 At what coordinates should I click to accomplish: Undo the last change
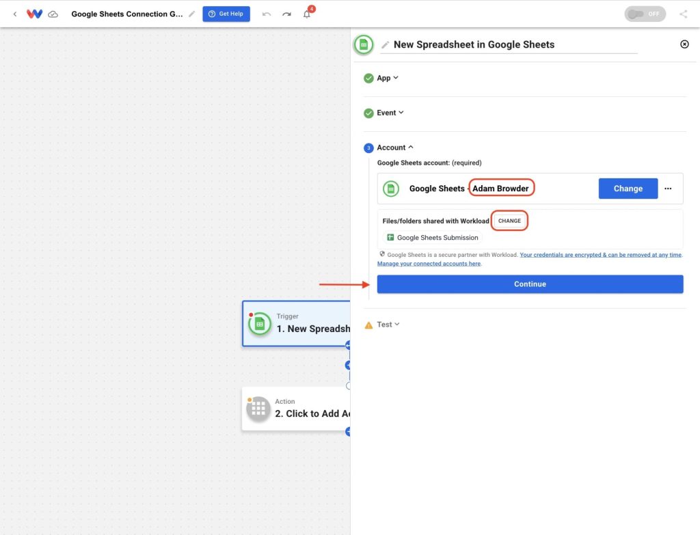(x=267, y=14)
